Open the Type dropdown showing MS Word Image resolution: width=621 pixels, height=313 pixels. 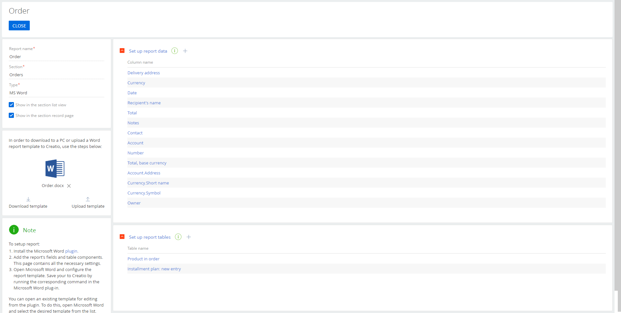click(x=56, y=93)
